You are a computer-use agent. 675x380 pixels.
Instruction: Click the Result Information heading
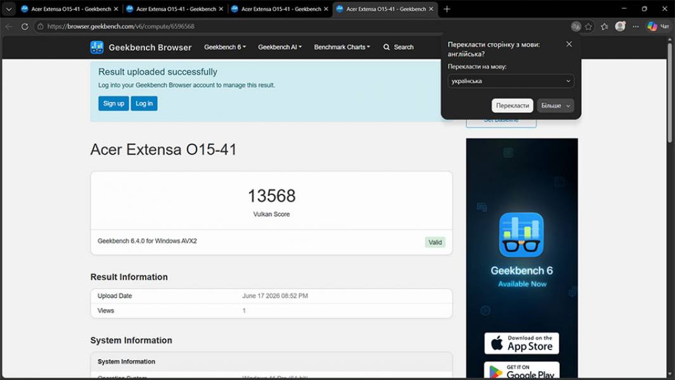pyautogui.click(x=129, y=277)
